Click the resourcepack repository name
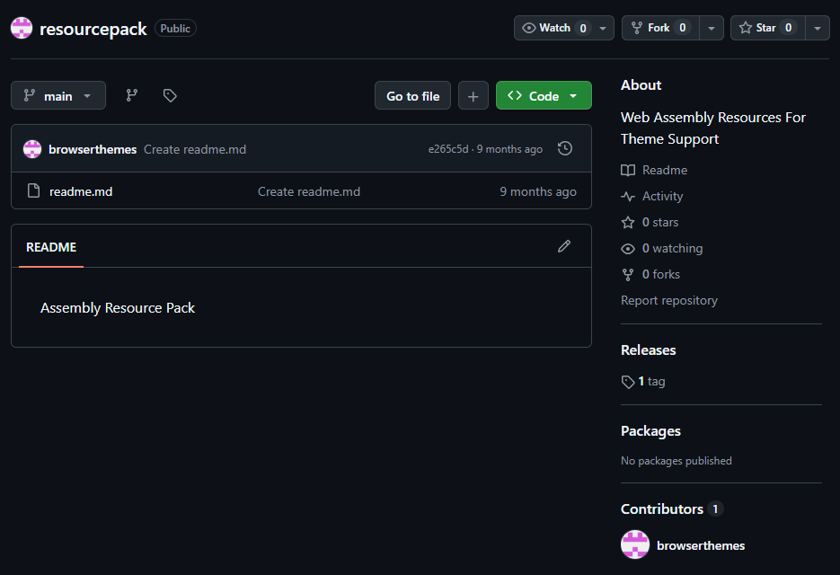Screen dimensions: 840x575 pos(93,29)
